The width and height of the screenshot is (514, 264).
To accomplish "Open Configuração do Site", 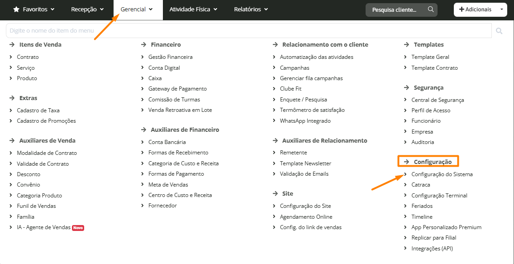I will point(305,206).
